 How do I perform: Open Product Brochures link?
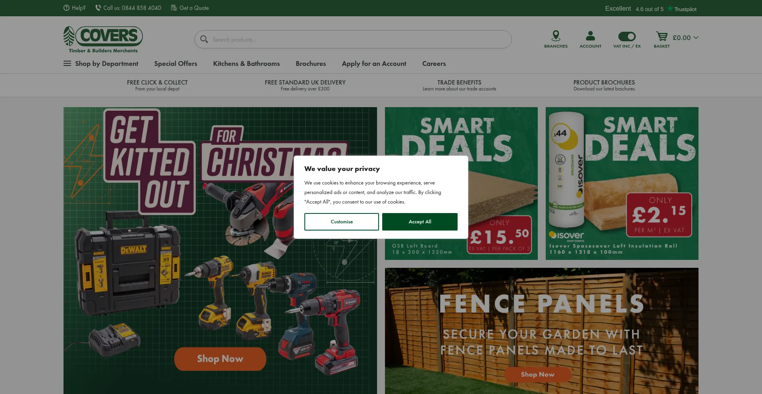[604, 85]
